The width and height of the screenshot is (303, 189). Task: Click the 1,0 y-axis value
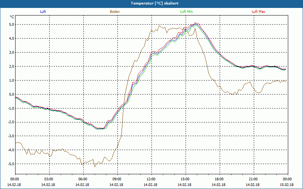(x=12, y=80)
